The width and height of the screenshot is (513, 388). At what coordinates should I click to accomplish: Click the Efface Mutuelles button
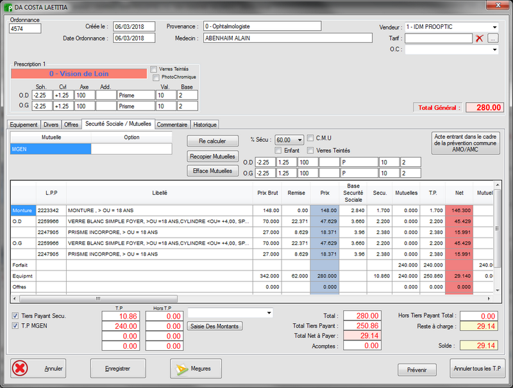point(212,171)
